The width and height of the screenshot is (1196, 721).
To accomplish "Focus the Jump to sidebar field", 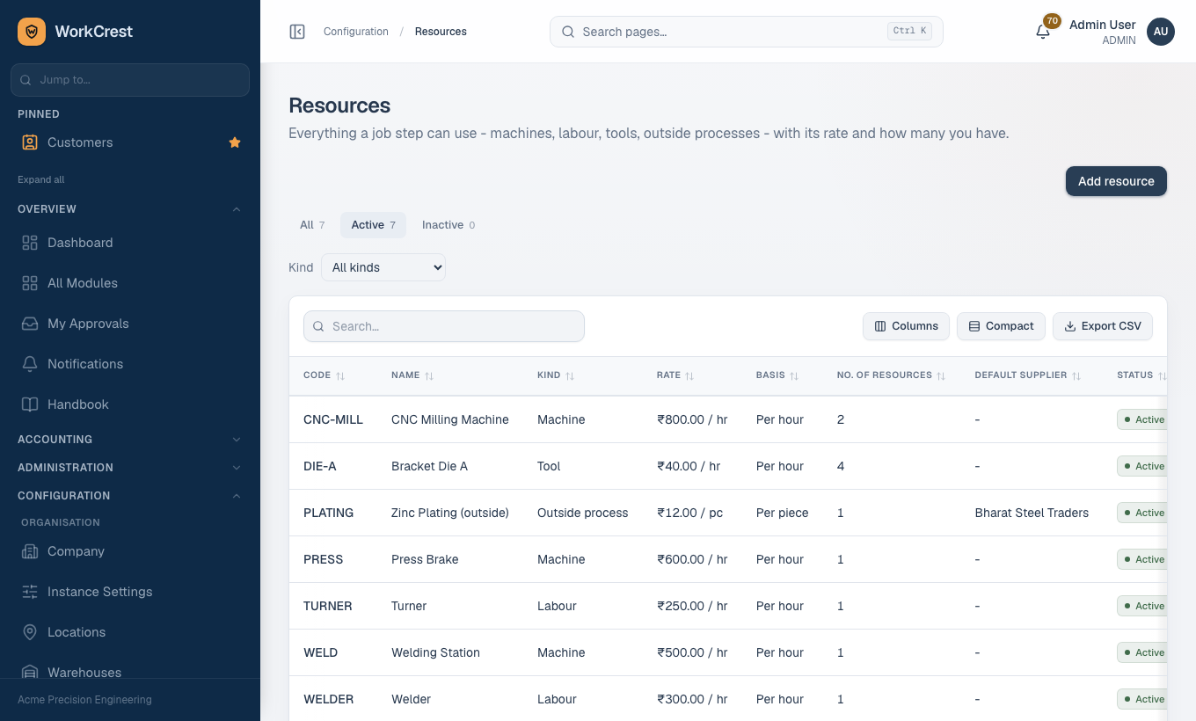I will 130,80.
